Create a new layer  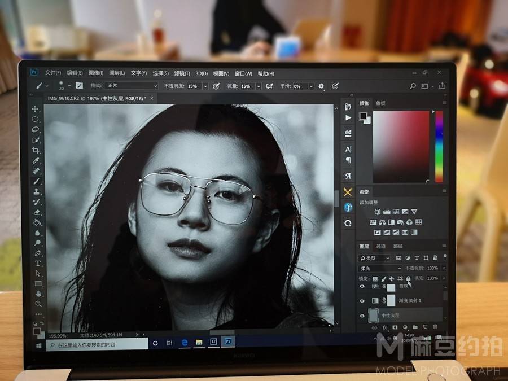[426, 327]
